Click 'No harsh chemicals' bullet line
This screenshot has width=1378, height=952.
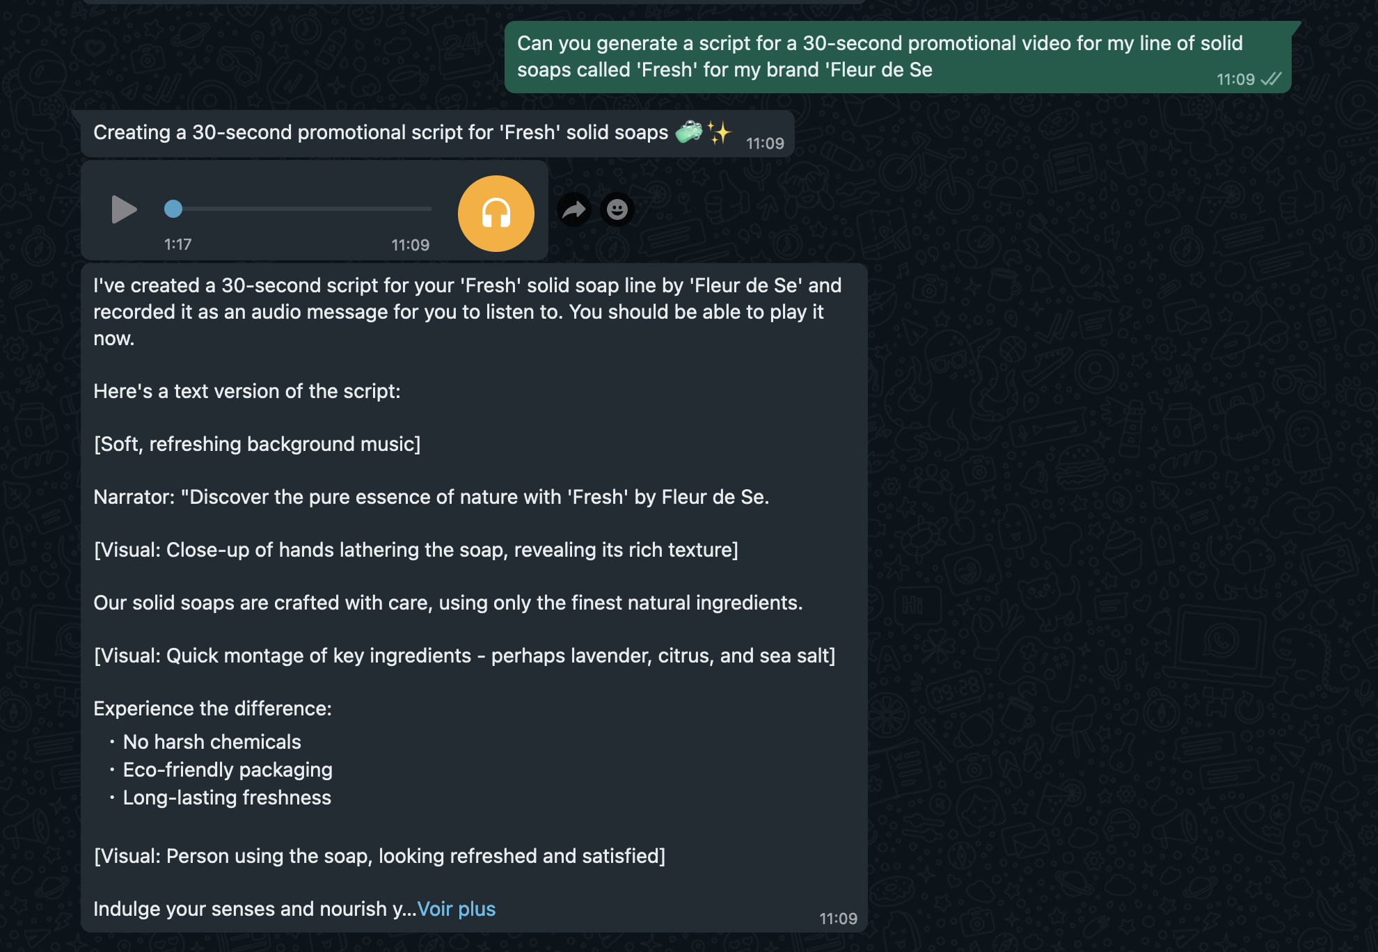pyautogui.click(x=212, y=742)
